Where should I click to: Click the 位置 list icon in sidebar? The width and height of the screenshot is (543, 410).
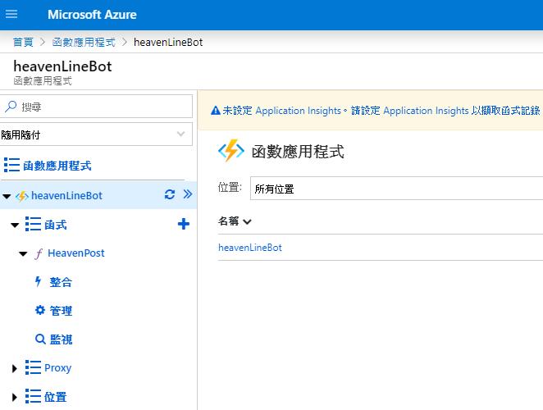(x=33, y=396)
